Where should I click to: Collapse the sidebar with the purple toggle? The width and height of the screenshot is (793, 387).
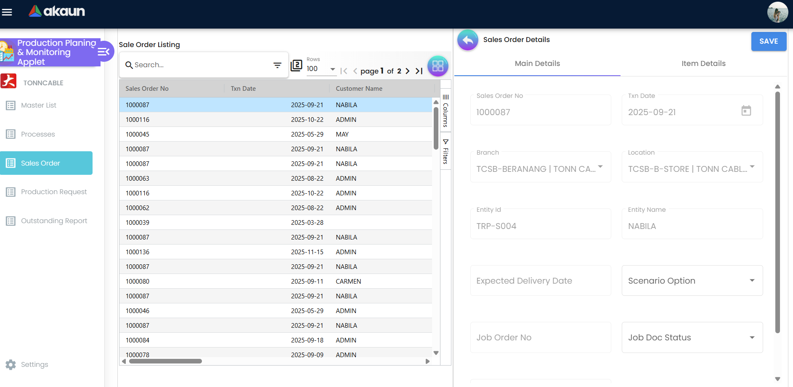pyautogui.click(x=103, y=52)
